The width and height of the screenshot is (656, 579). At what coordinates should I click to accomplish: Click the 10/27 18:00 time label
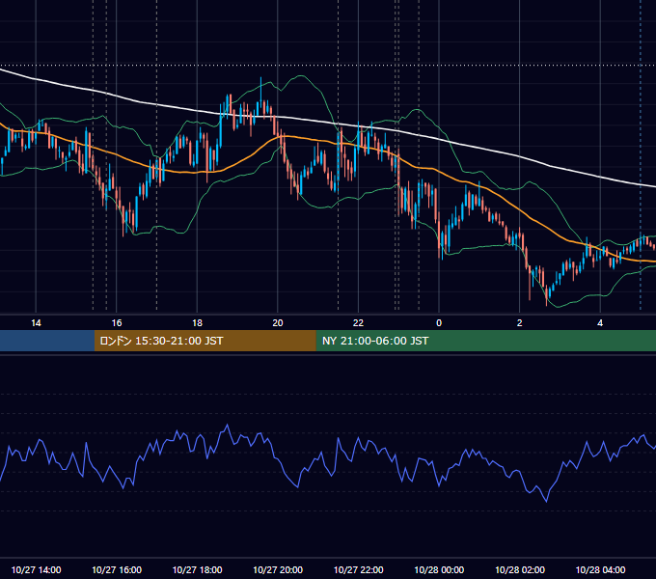coord(197,569)
